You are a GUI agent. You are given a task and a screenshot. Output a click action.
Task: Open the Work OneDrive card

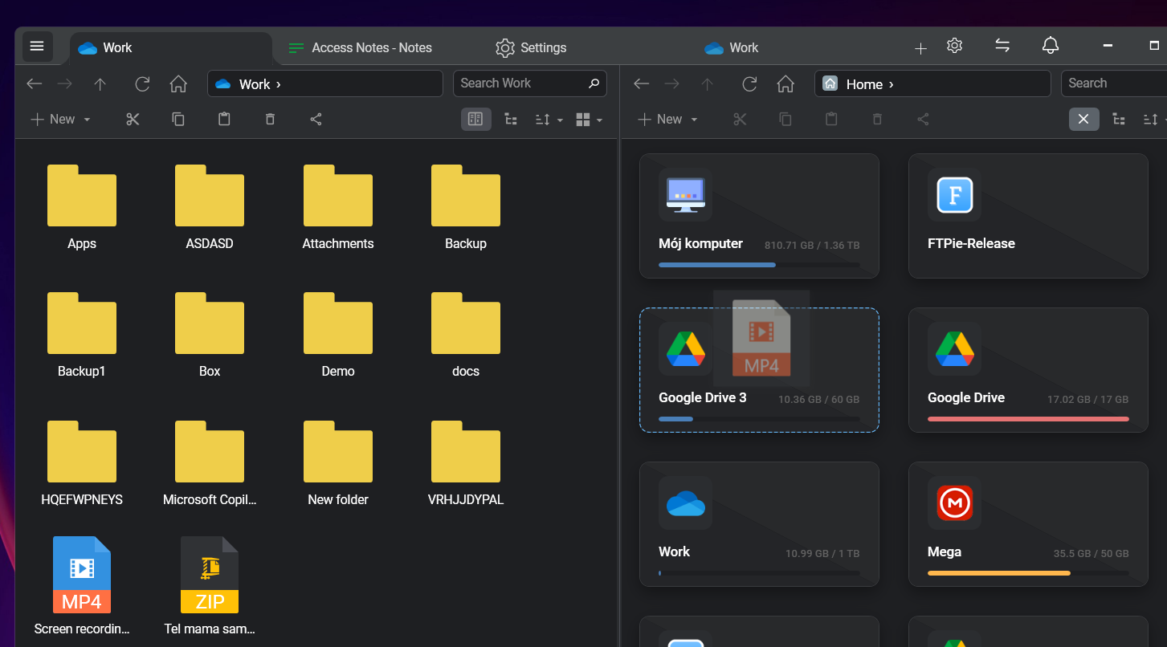(x=759, y=524)
